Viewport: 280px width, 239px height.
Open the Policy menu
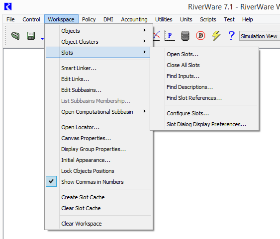(x=89, y=19)
